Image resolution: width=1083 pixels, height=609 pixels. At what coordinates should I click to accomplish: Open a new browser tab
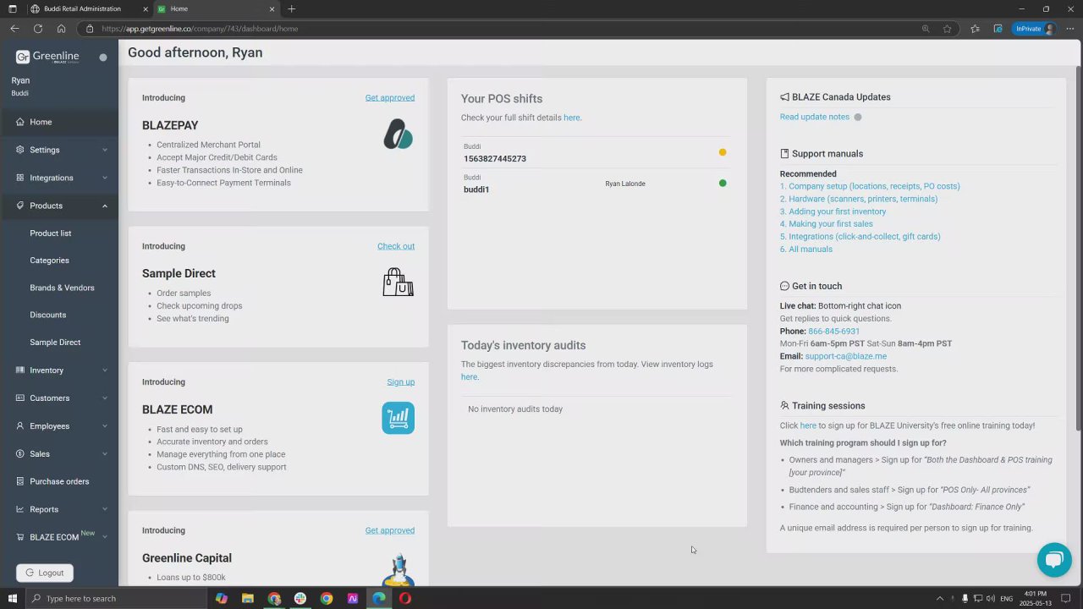tap(291, 9)
